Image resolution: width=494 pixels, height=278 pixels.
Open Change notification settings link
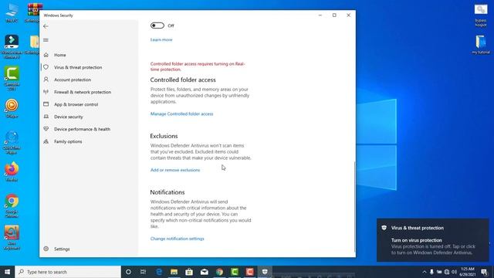[177, 239]
